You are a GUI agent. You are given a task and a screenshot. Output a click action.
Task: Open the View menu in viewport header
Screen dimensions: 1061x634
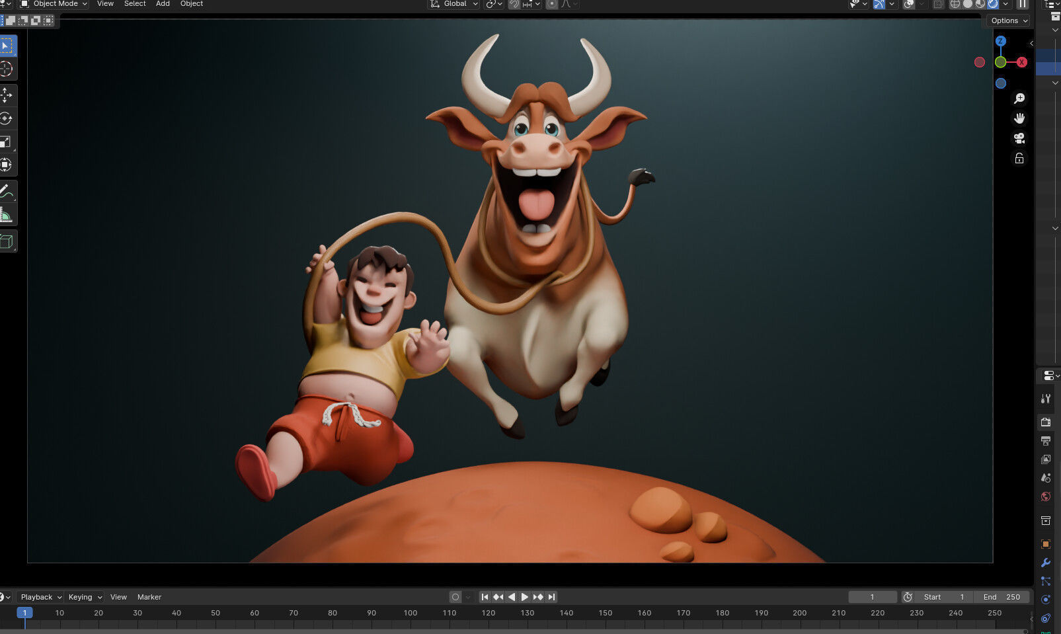(x=105, y=4)
